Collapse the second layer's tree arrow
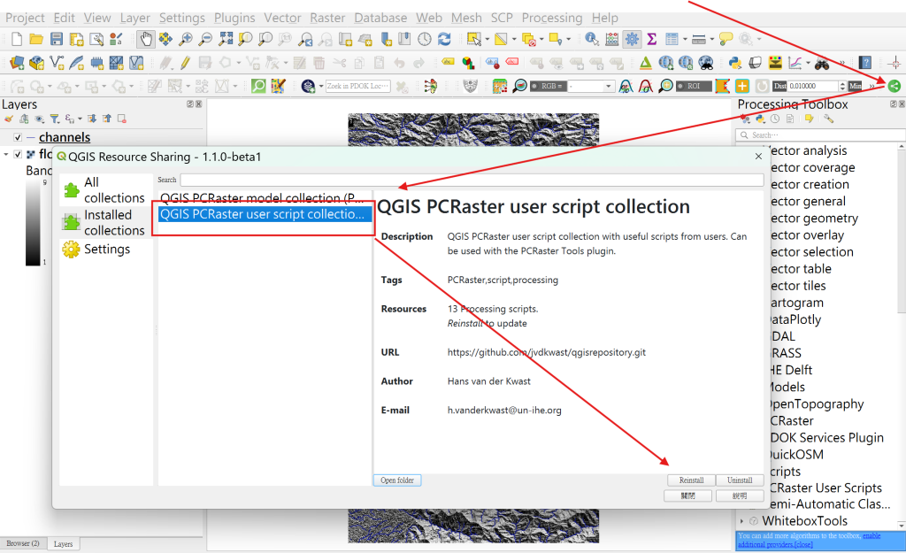This screenshot has width=906, height=553. [x=6, y=154]
